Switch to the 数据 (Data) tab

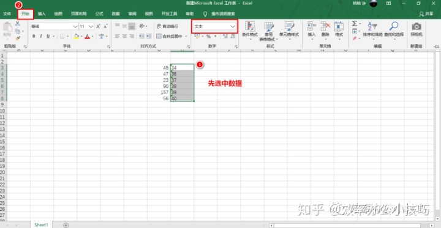(116, 14)
